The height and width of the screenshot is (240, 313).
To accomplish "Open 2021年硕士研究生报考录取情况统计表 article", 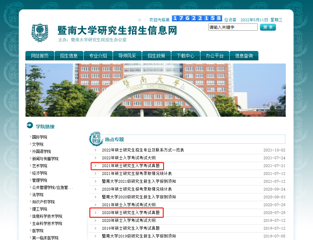I will 137,173.
